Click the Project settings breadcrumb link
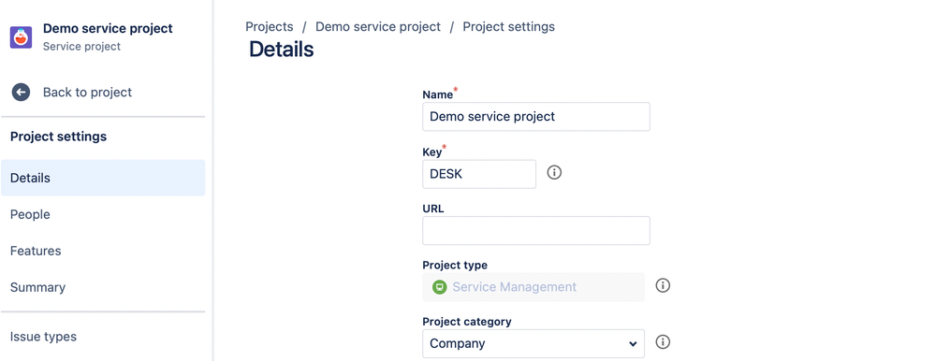935x361 pixels. tap(508, 27)
